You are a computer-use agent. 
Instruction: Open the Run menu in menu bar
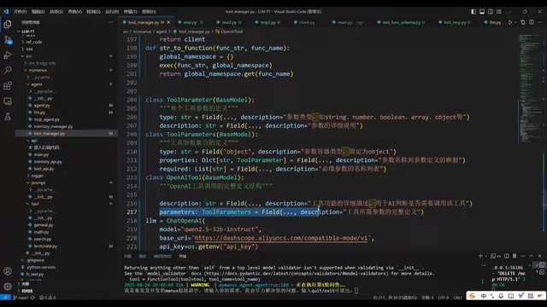tap(112, 11)
